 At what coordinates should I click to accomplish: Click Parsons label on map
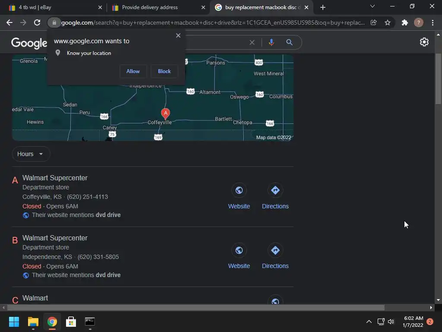216,63
